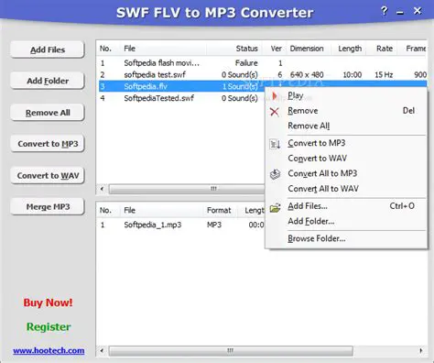Click output list left scroll arrow
This screenshot has height=363, width=434.
click(103, 350)
